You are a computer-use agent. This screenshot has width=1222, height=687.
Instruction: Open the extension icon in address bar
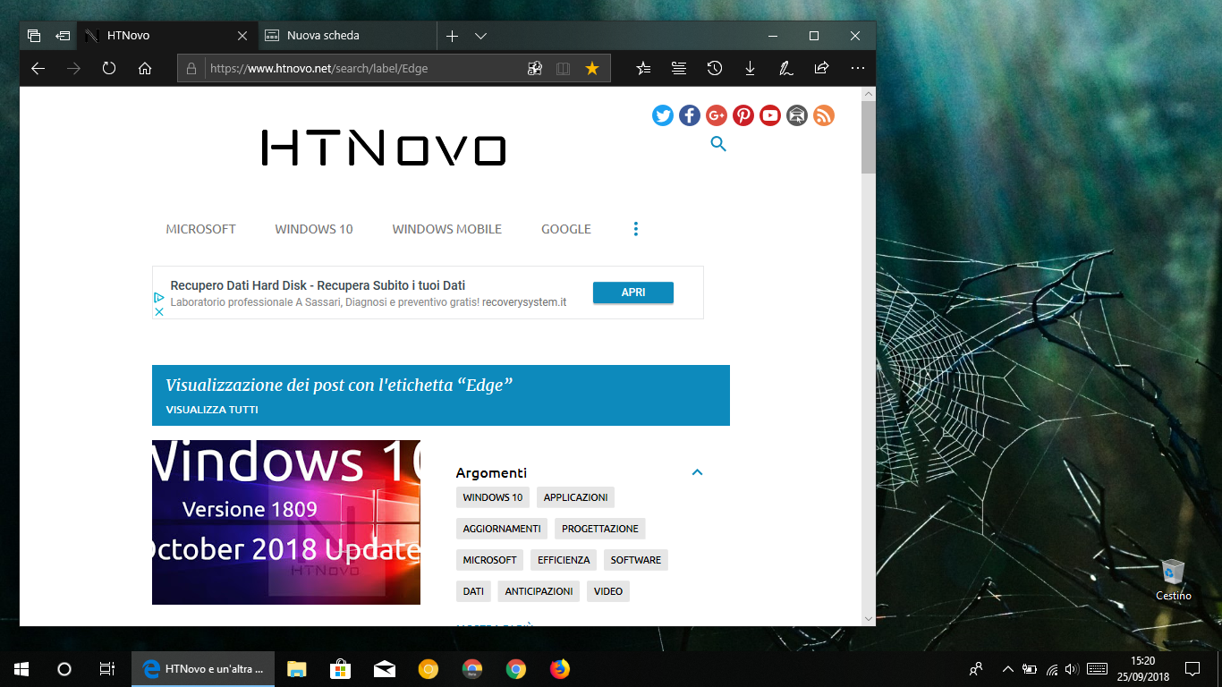coord(535,68)
